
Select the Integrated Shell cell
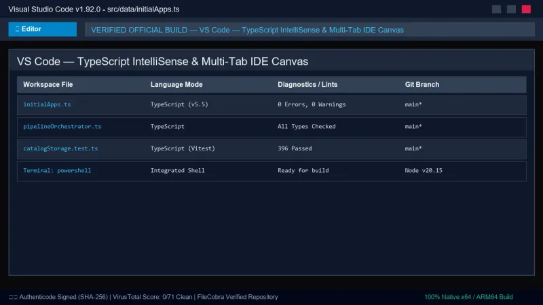click(178, 171)
